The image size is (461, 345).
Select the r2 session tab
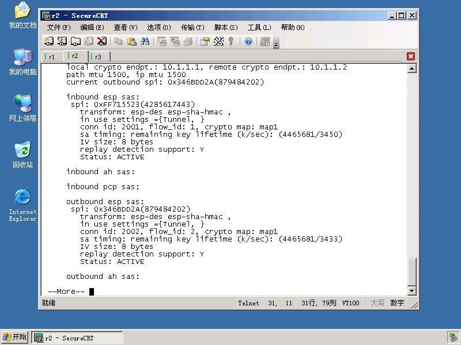click(76, 56)
